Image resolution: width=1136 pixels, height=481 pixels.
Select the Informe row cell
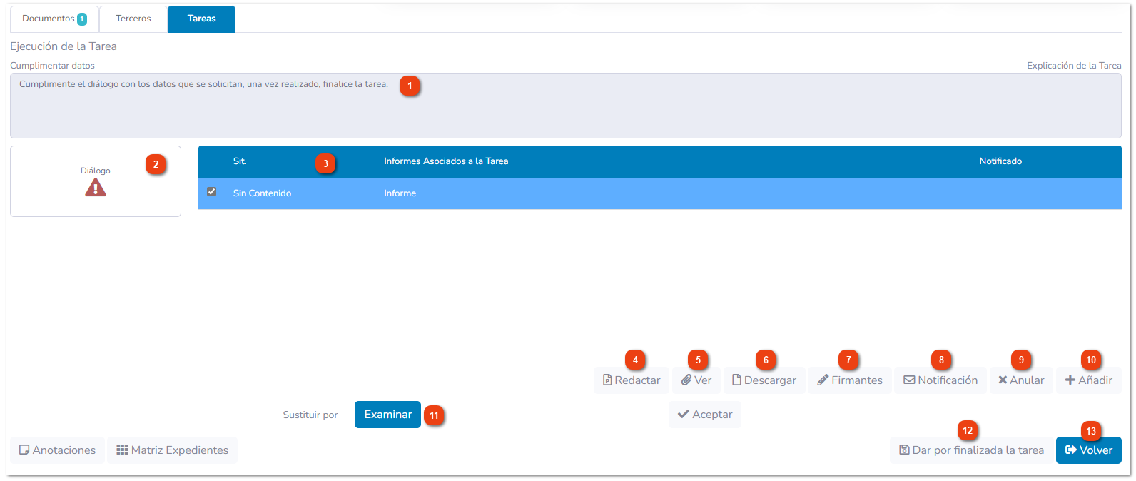coord(400,193)
